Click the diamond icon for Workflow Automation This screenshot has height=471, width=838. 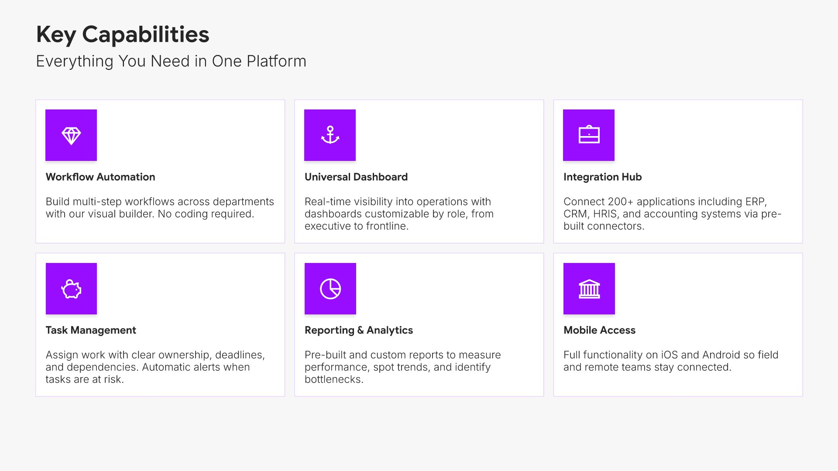[x=71, y=135]
